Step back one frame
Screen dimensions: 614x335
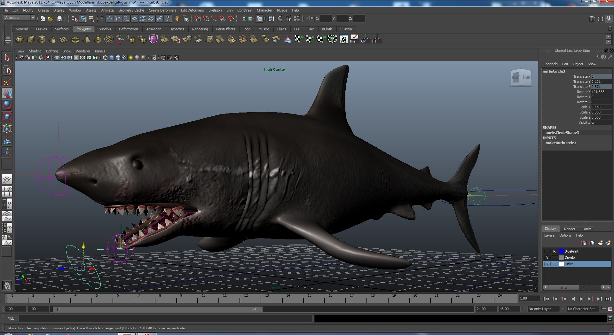click(x=555, y=299)
